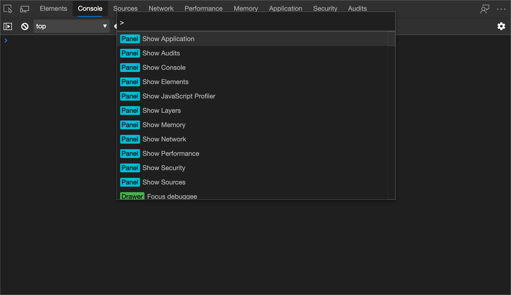Select the 'Show Layers' command entry
The width and height of the screenshot is (511, 295).
[x=161, y=110]
